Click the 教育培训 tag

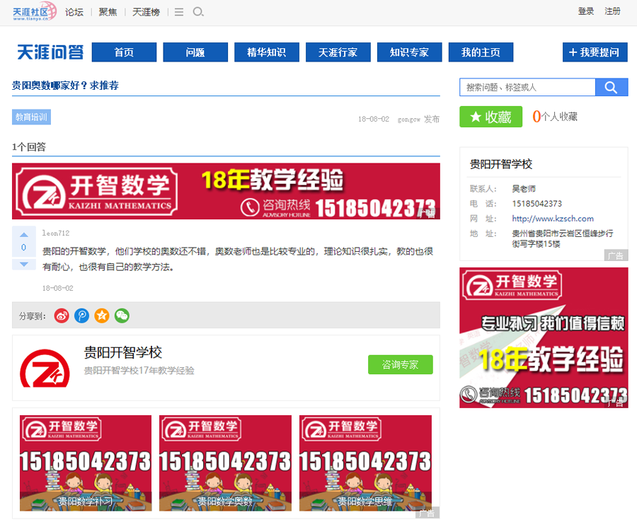click(31, 117)
